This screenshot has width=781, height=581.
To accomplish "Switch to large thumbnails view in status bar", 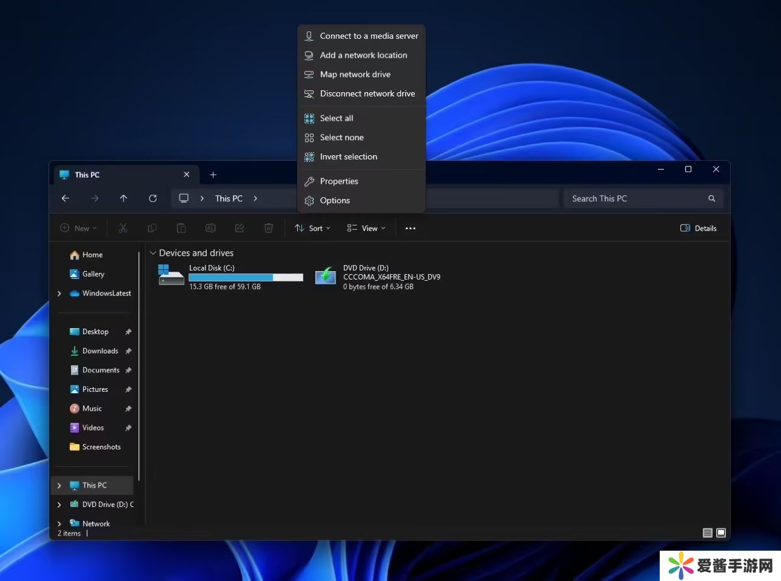I will pyautogui.click(x=721, y=533).
